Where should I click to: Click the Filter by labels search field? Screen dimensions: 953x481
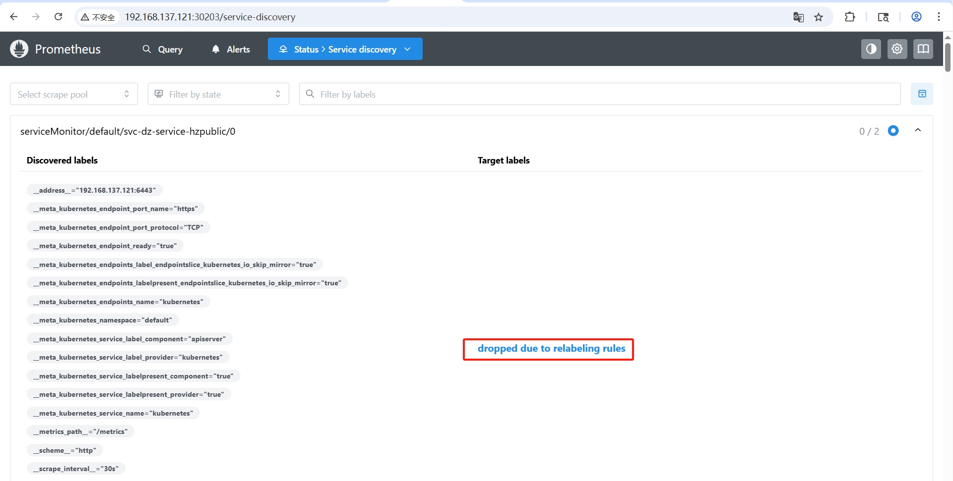[x=599, y=94]
